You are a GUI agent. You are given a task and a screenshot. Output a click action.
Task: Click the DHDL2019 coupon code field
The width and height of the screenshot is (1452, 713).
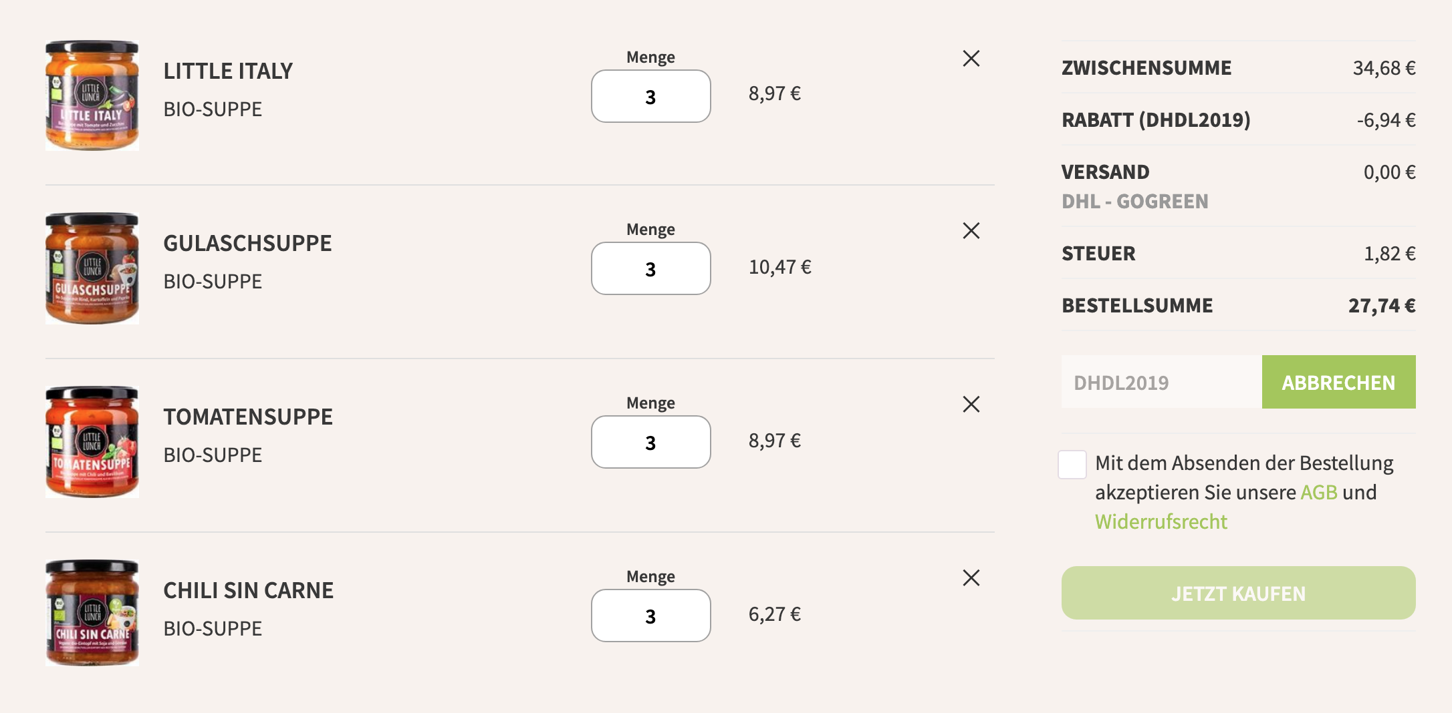[x=1162, y=382]
